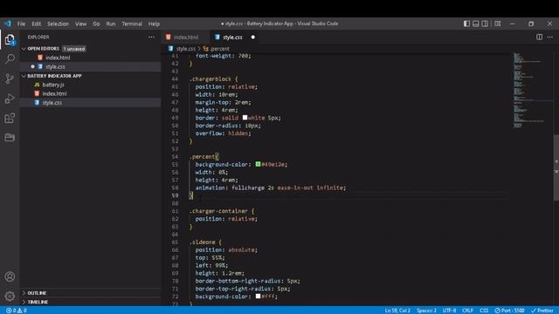Image resolution: width=559 pixels, height=314 pixels.
Task: Click the overflow: hidden code line
Action: click(x=223, y=133)
